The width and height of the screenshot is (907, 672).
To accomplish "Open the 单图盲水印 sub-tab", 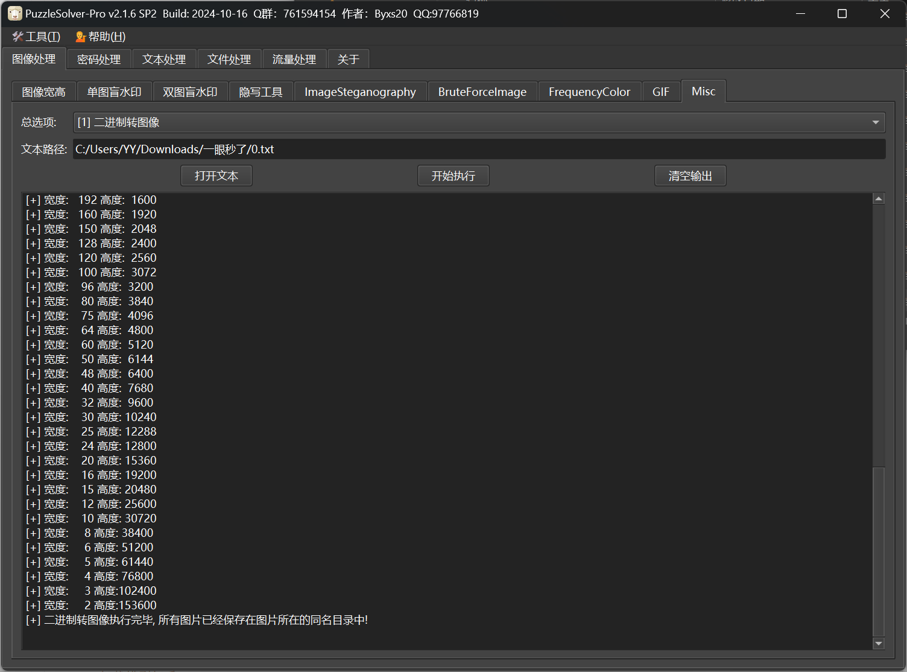I will coord(114,92).
